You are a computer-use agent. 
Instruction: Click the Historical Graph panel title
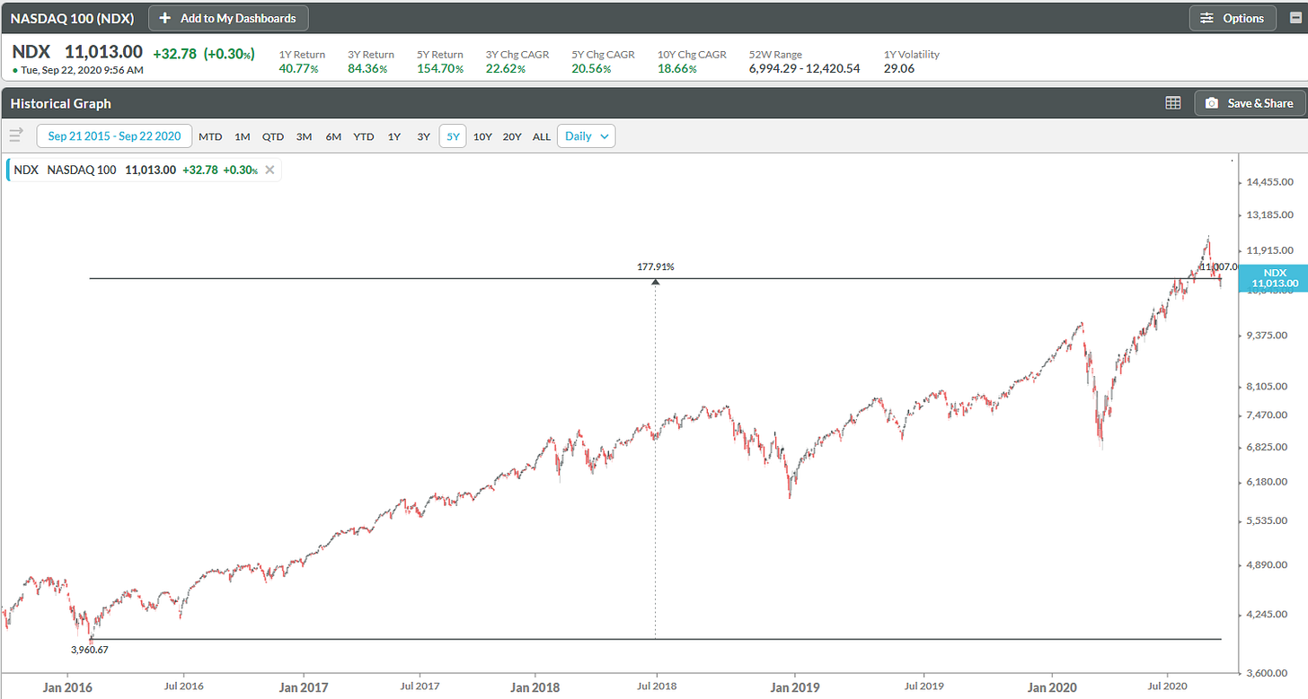coord(61,103)
